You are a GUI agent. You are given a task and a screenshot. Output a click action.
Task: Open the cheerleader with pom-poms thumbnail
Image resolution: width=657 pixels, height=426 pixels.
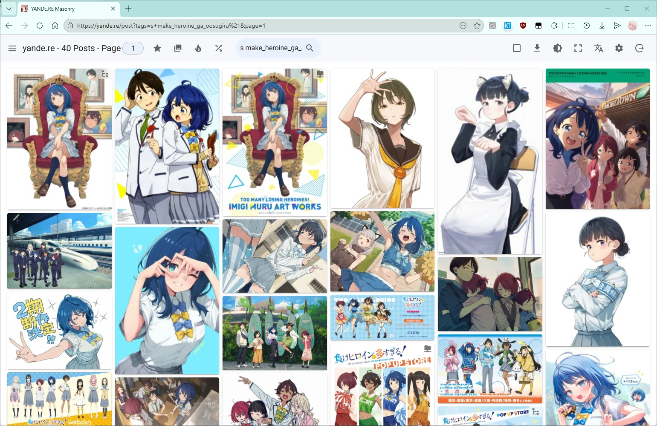pyautogui.click(x=382, y=251)
